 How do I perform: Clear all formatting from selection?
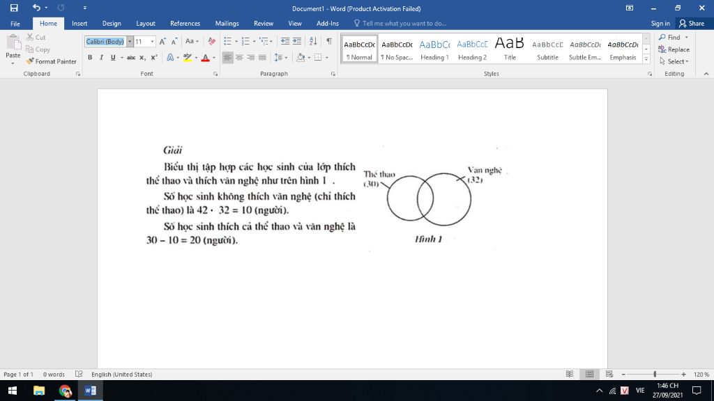212,41
